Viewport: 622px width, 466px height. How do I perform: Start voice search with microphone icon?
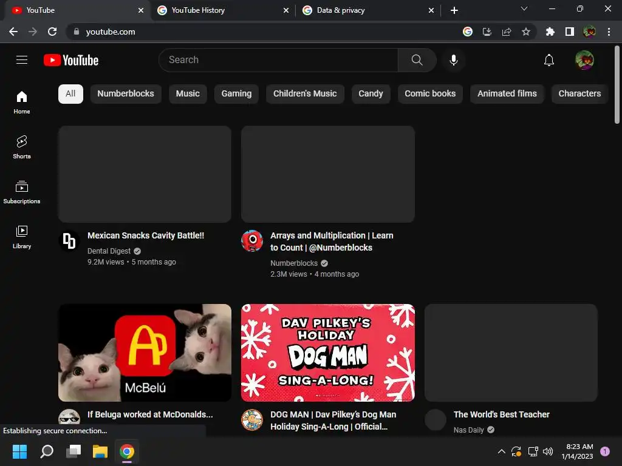pos(453,60)
